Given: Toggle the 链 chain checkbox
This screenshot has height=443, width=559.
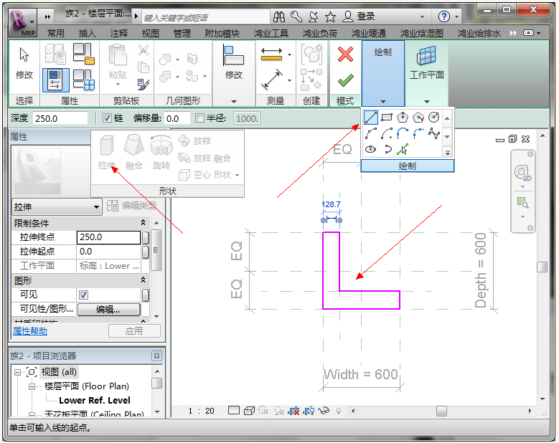Looking at the screenshot, I should point(107,118).
